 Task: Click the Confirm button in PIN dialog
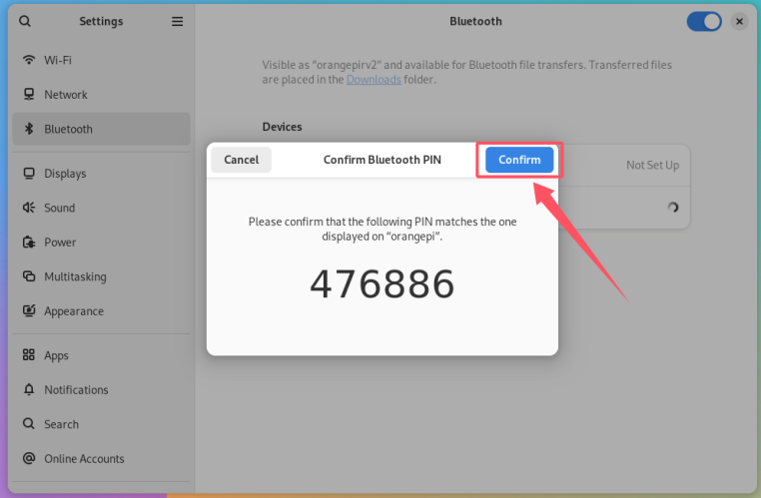point(519,160)
